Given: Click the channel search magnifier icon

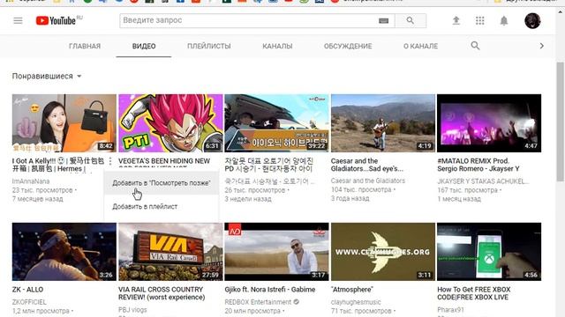Looking at the screenshot, I should click(x=475, y=46).
